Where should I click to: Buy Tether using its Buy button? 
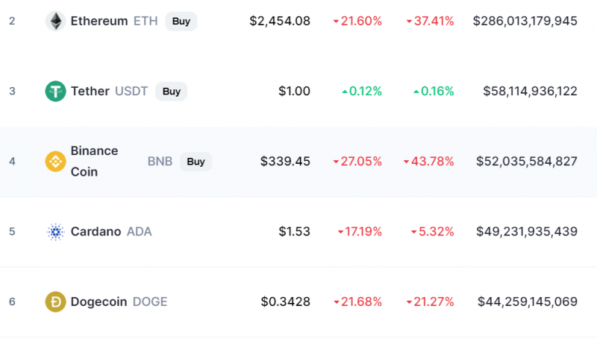tap(172, 92)
